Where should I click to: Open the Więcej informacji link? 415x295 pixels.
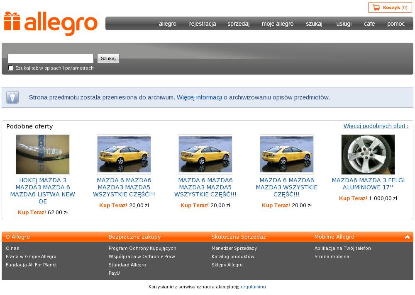199,97
